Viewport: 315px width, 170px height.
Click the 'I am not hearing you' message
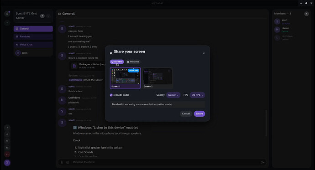(x=80, y=36)
